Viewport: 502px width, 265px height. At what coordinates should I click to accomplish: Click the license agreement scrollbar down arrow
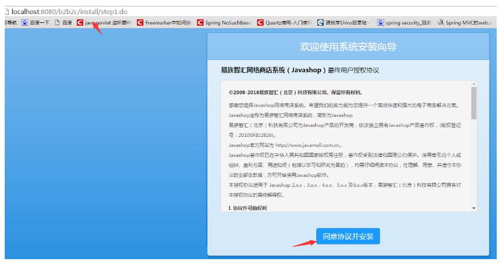(x=474, y=208)
